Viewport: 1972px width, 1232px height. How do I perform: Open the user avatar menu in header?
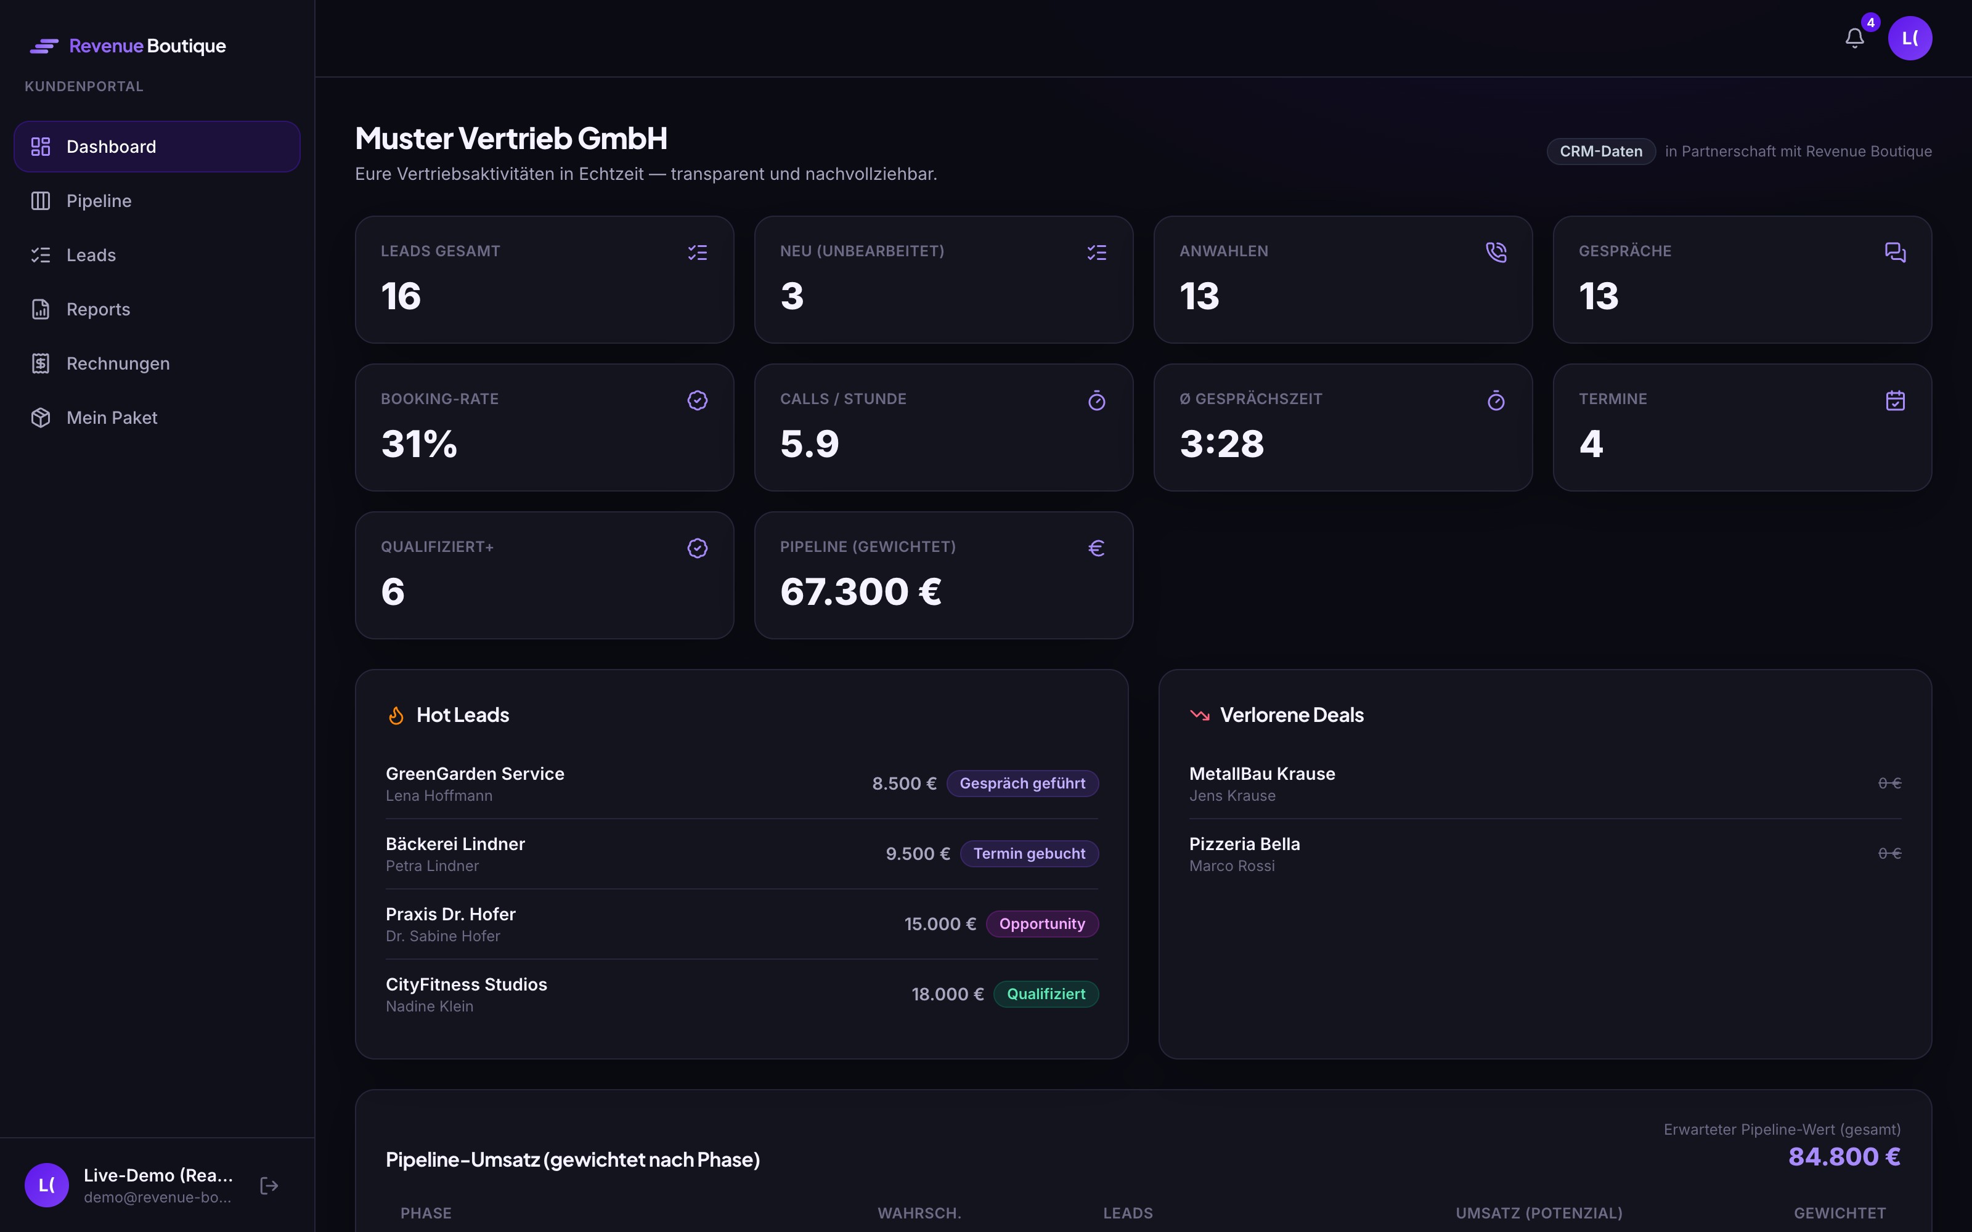tap(1909, 38)
